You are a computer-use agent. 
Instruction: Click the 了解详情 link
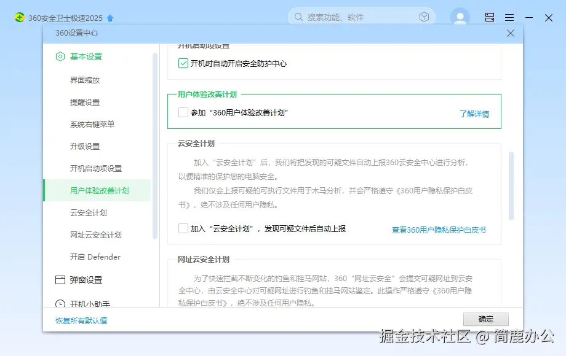(x=474, y=114)
